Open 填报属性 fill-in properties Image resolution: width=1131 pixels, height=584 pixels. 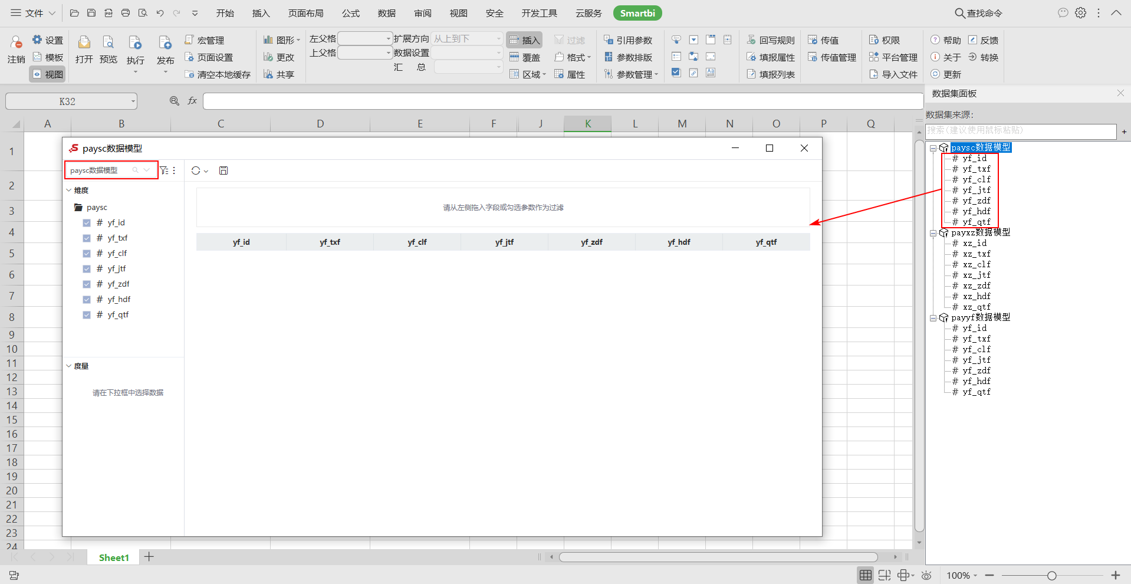coord(771,57)
